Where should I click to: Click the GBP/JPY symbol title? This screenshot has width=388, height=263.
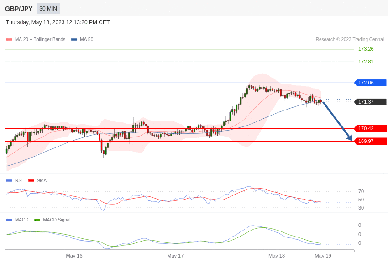pyautogui.click(x=19, y=9)
